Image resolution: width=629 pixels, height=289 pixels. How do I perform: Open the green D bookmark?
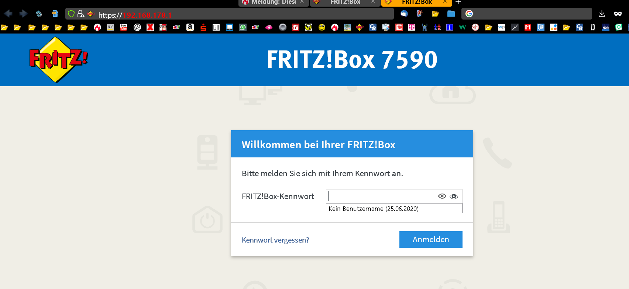(x=619, y=27)
